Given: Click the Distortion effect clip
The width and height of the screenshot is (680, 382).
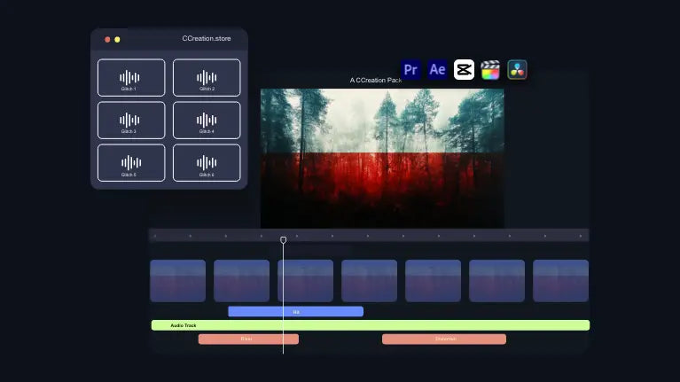Looking at the screenshot, I should [443, 339].
